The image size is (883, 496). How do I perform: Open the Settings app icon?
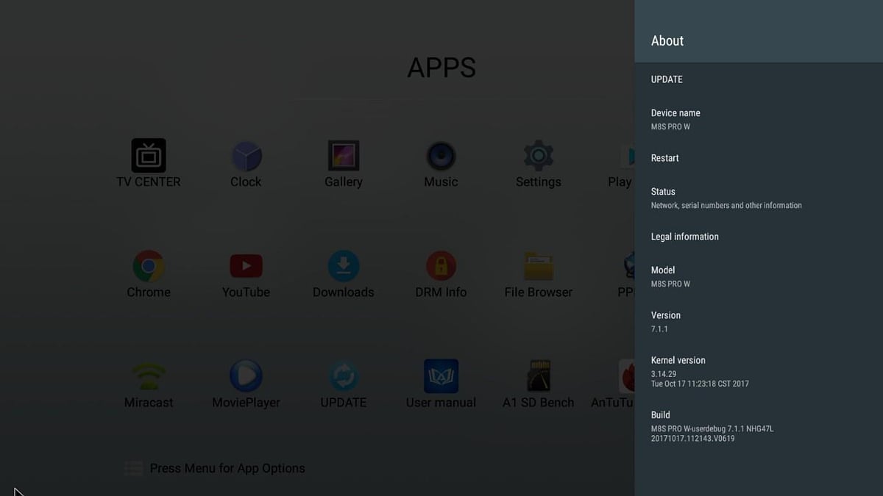tap(538, 157)
